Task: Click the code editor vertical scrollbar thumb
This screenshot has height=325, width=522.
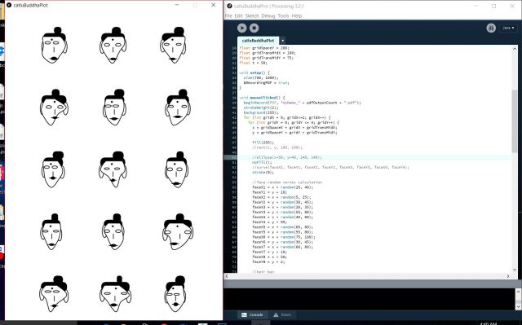Action: click(x=515, y=121)
